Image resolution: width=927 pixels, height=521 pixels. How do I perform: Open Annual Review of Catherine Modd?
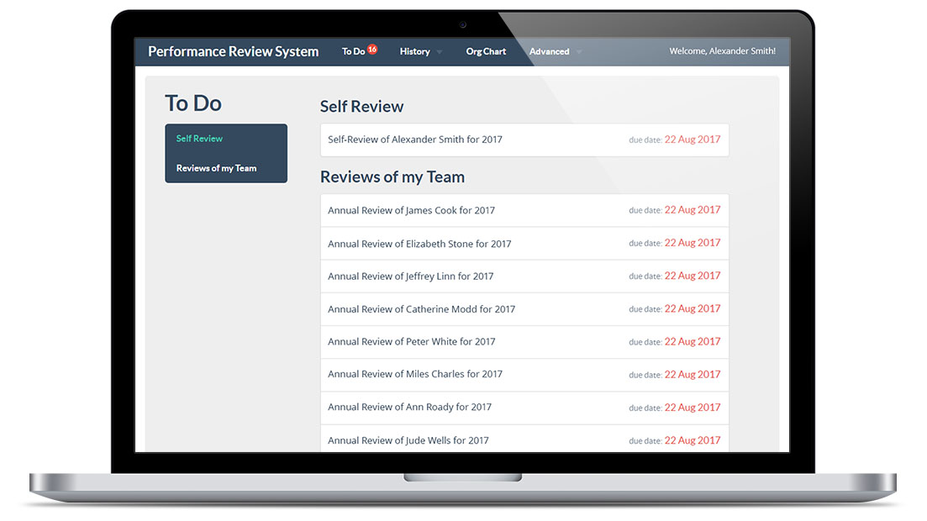422,309
